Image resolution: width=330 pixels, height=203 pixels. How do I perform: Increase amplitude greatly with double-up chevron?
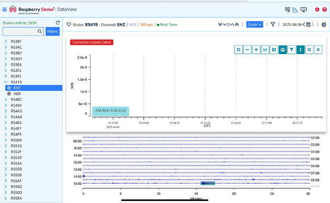pos(237,24)
